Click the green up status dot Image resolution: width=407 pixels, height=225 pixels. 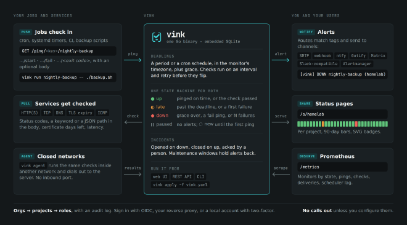click(x=153, y=99)
